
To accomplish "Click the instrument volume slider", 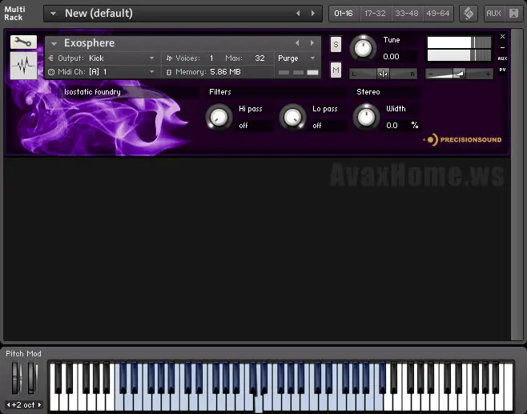I will pyautogui.click(x=459, y=74).
